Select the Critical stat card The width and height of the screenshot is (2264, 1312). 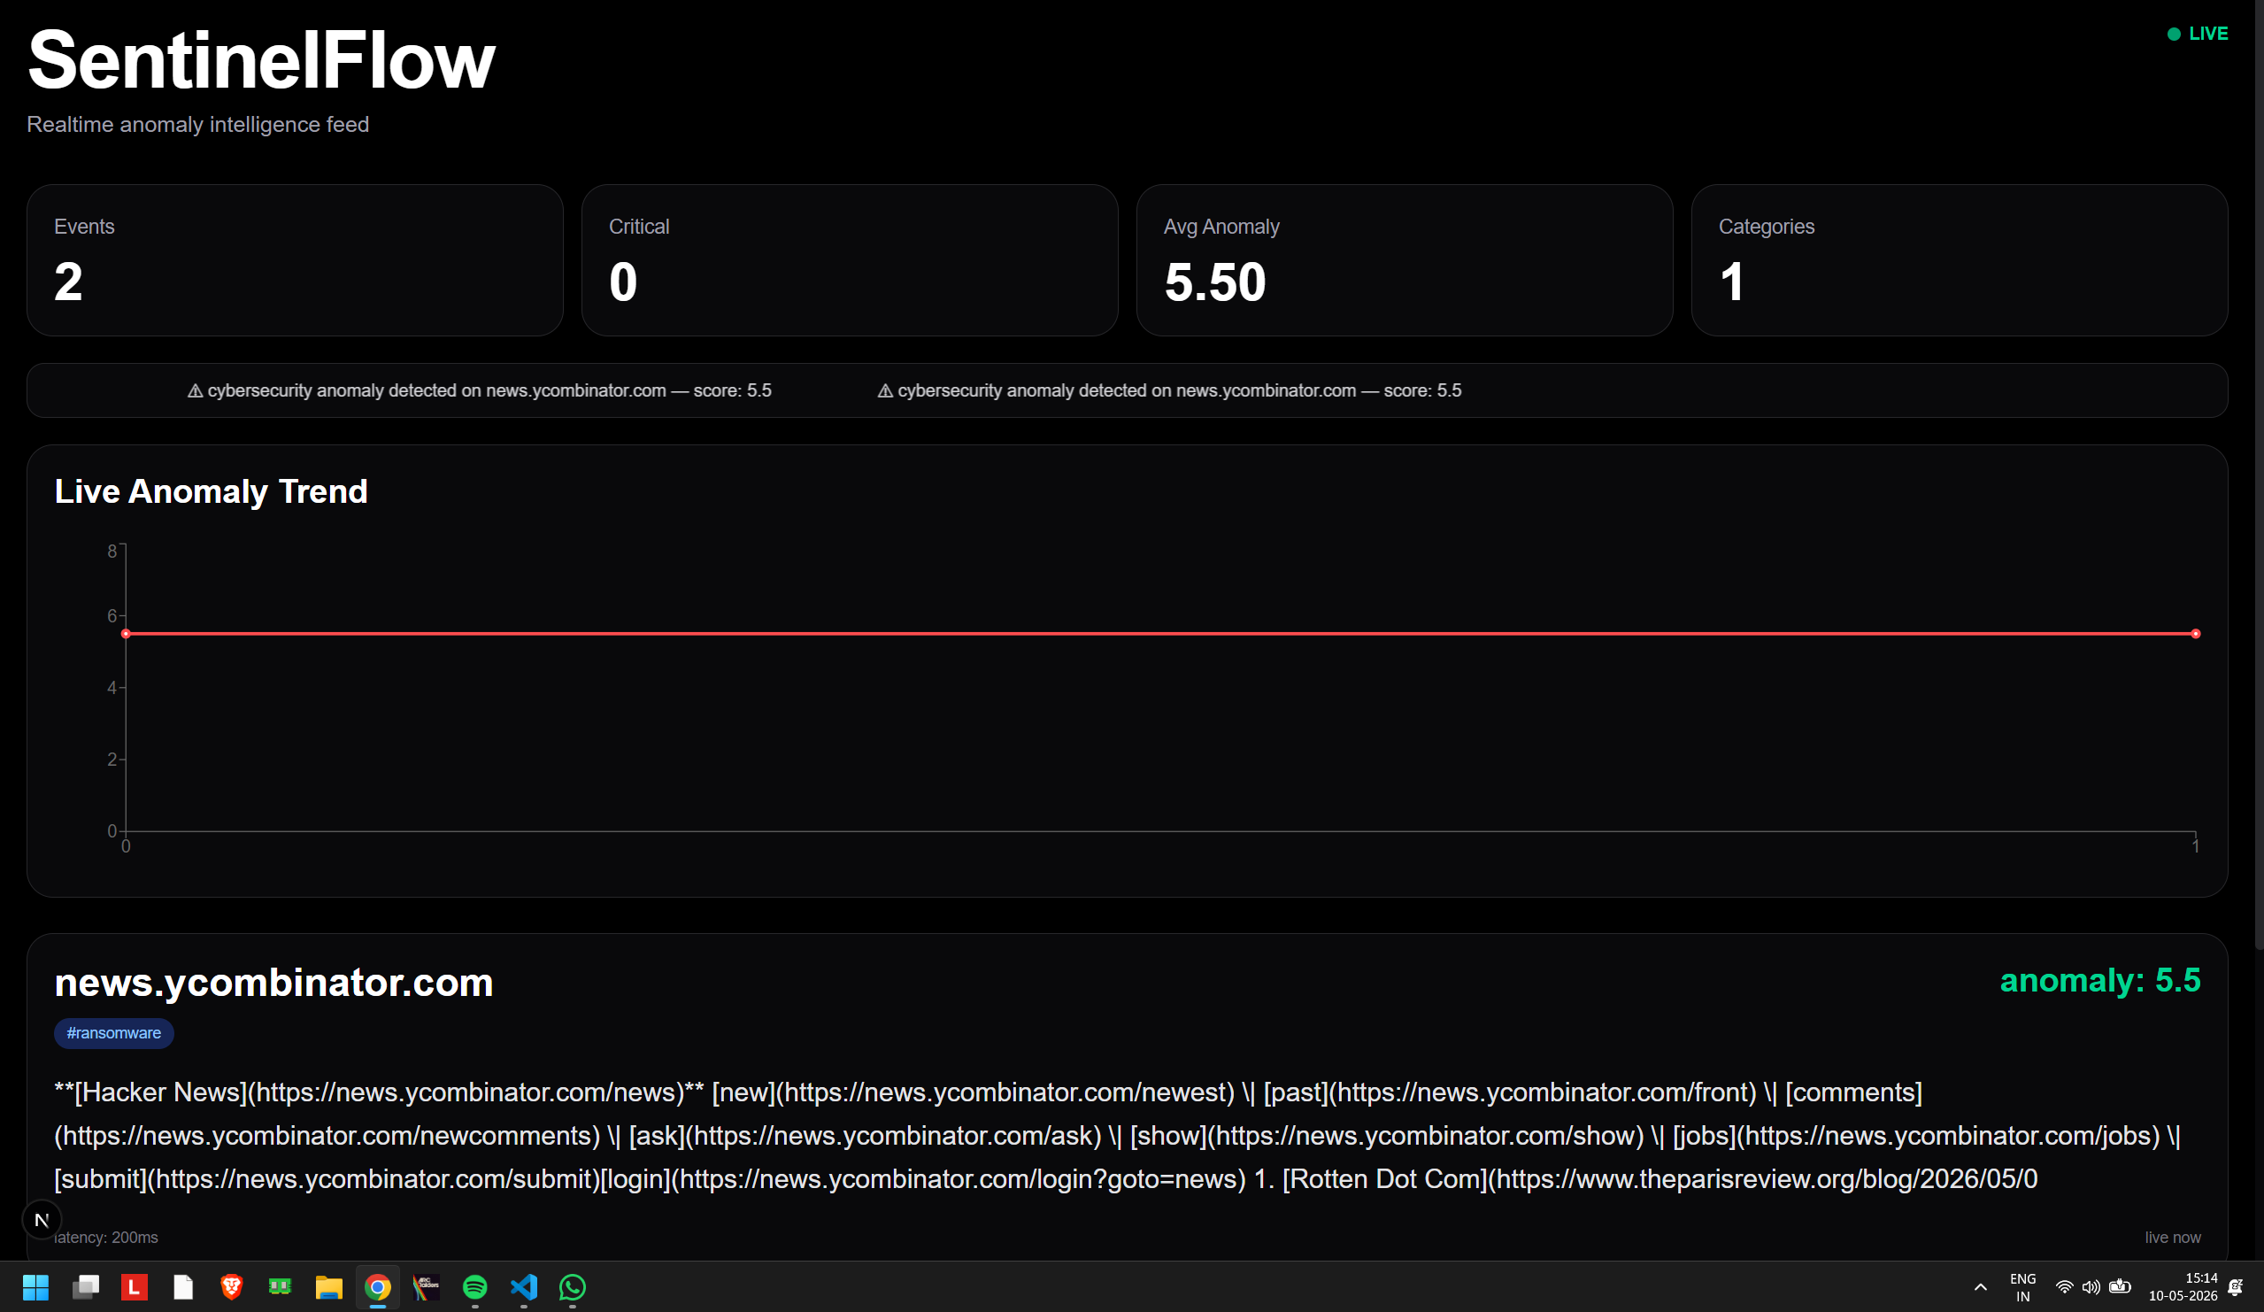pyautogui.click(x=849, y=260)
